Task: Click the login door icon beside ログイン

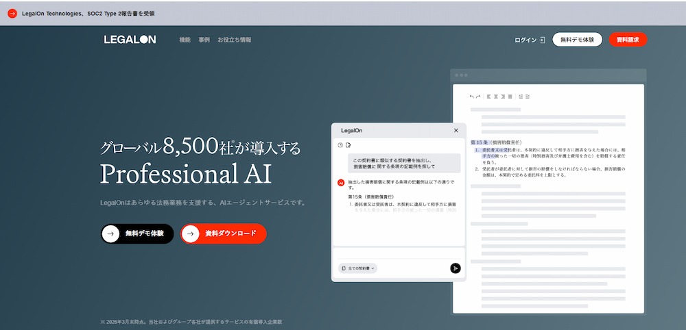Action: tap(542, 40)
